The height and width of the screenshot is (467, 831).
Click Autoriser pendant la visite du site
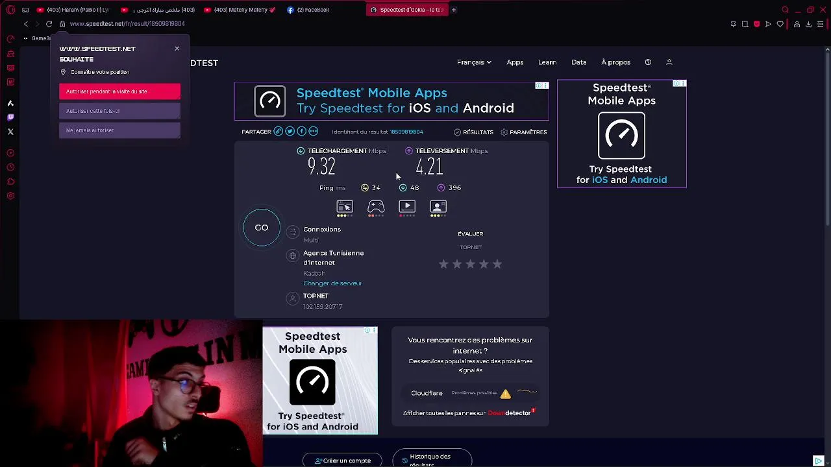pyautogui.click(x=119, y=91)
